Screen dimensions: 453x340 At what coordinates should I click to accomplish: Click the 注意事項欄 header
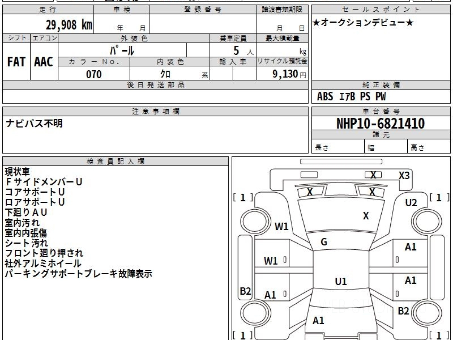(155, 111)
